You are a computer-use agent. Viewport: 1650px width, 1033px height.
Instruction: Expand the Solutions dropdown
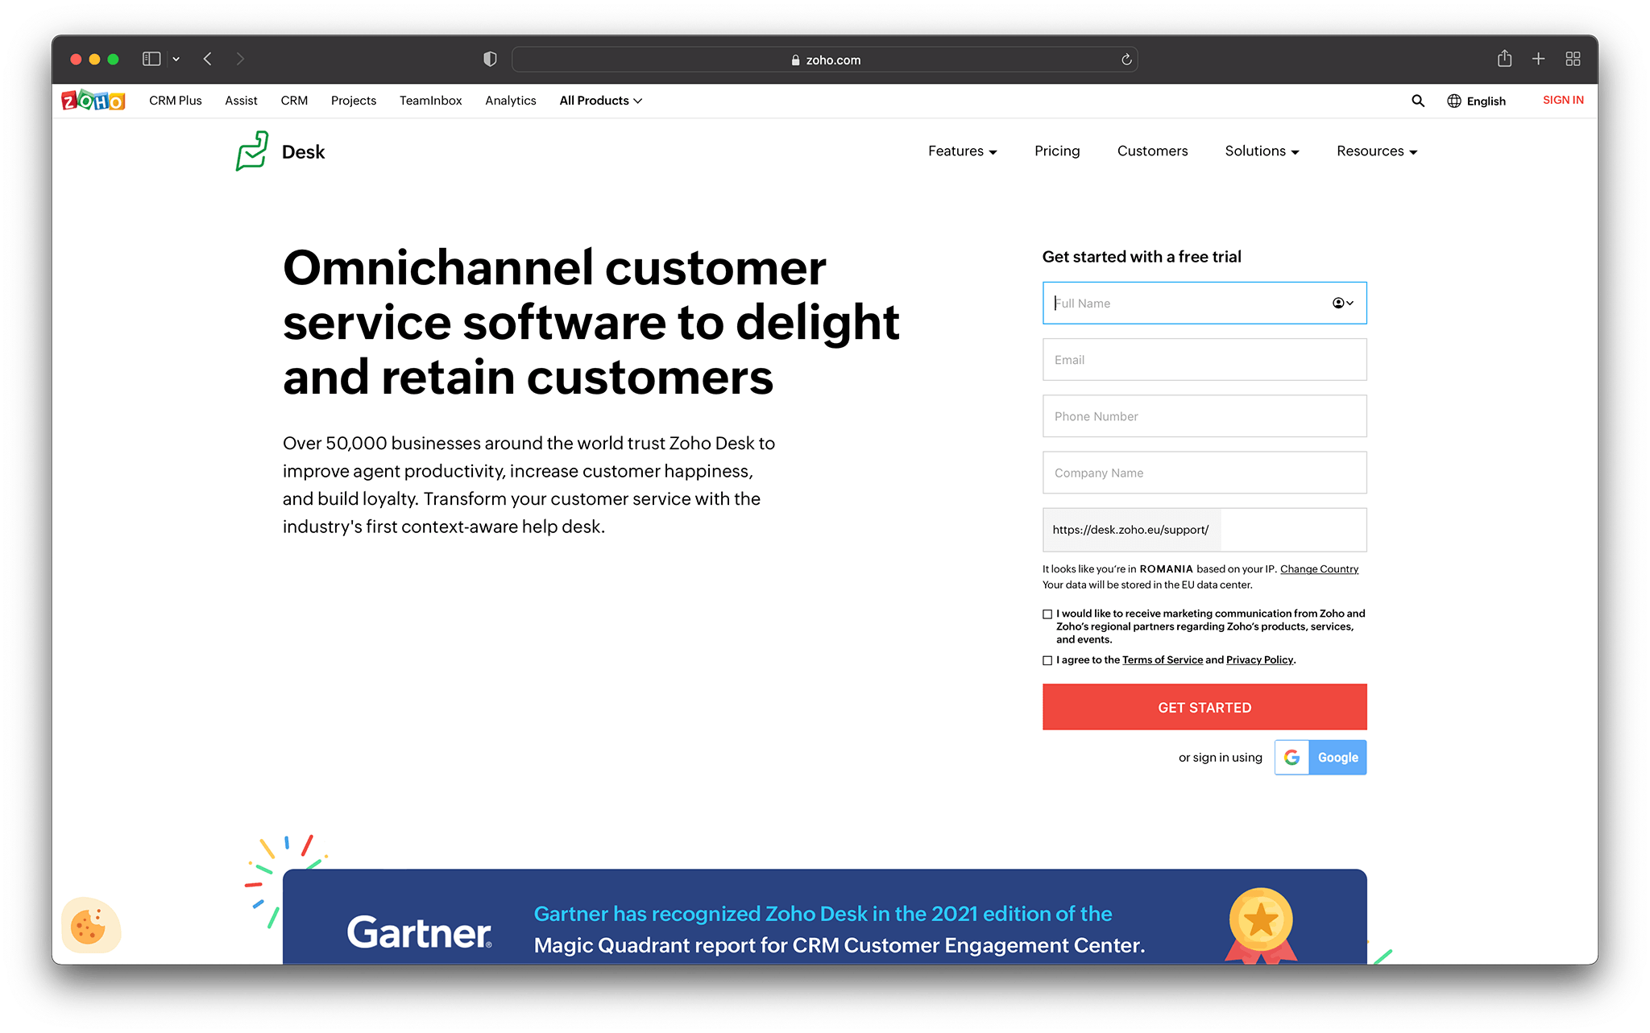(1261, 151)
